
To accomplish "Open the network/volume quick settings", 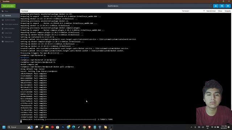I will tap(215, 127).
